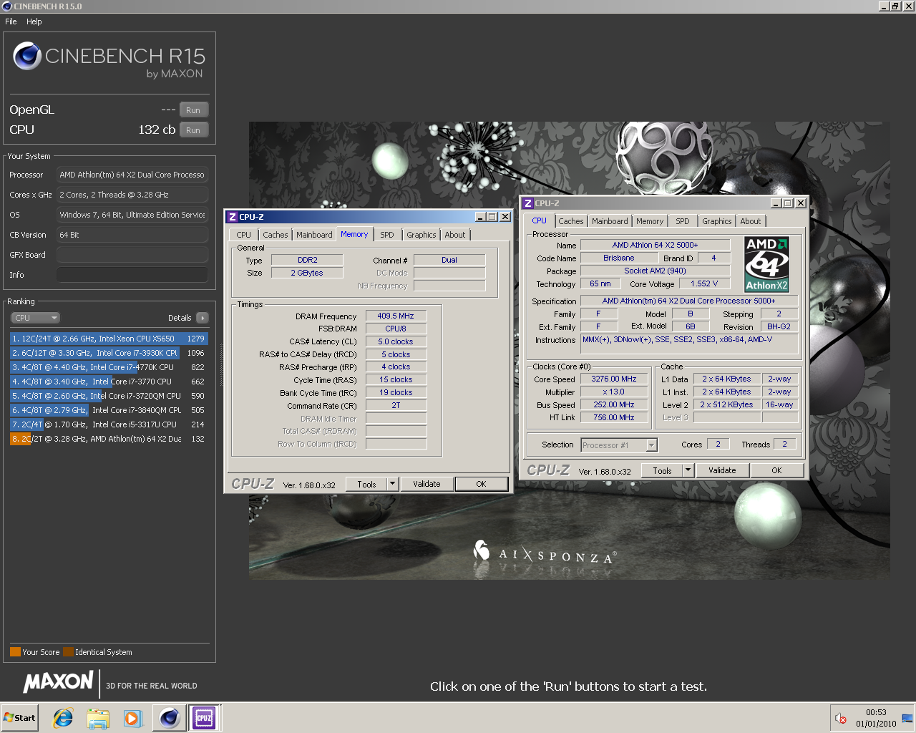Click Tools button in Memory CPU-Z window
Screen dimensions: 916x733
click(366, 485)
